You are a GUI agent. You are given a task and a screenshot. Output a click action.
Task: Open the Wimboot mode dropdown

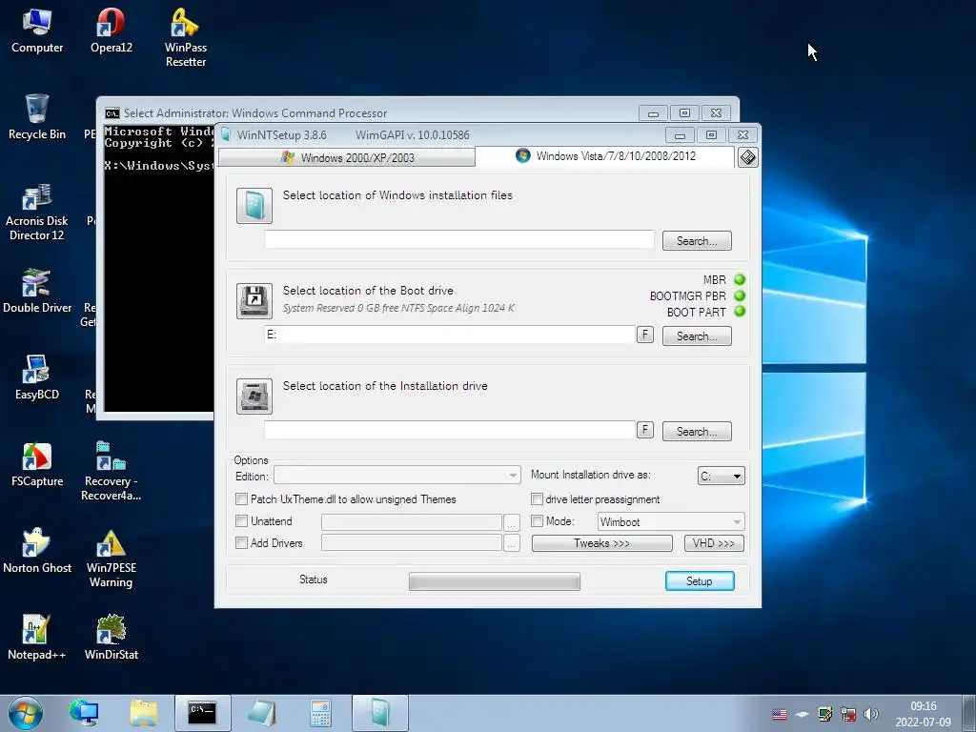(671, 521)
